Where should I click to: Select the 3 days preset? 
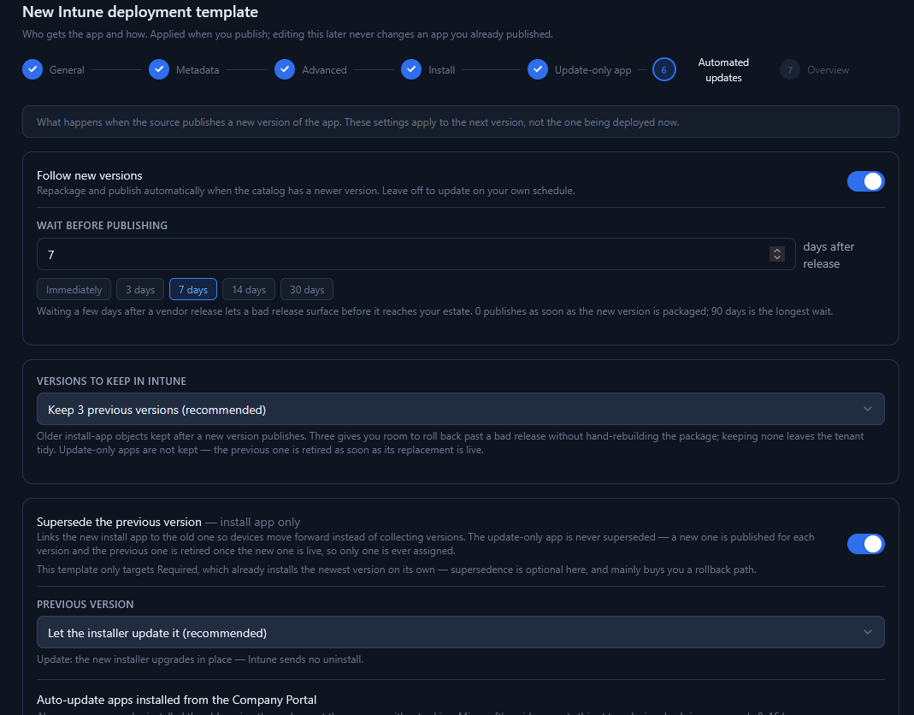[x=140, y=289]
